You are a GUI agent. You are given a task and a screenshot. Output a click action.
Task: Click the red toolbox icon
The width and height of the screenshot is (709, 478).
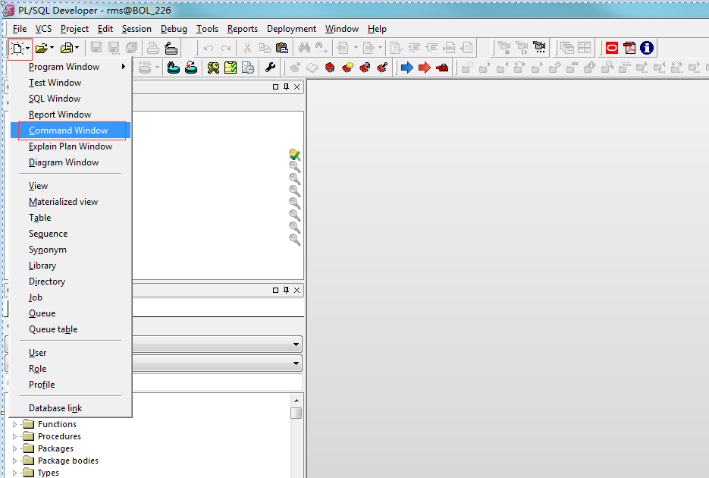pos(442,68)
